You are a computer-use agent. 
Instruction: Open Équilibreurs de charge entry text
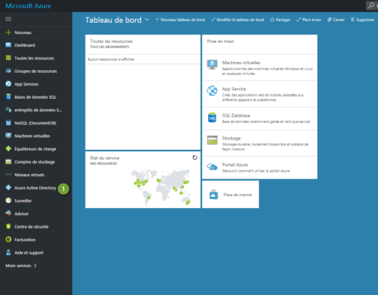point(35,149)
